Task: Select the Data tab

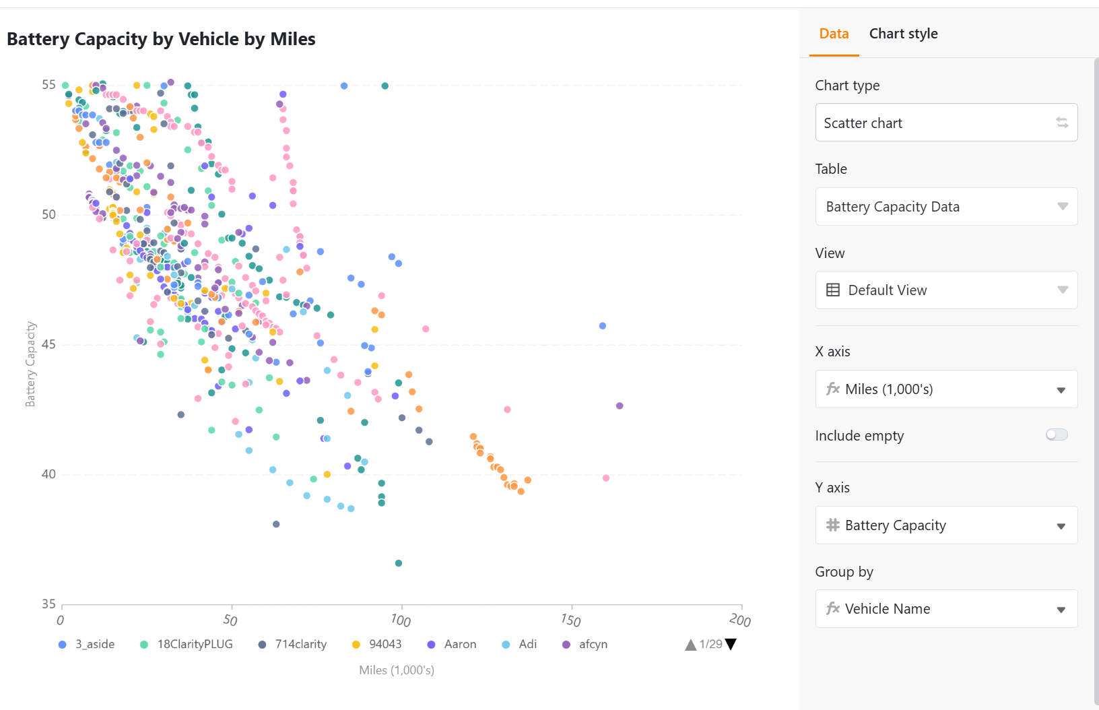Action: click(x=834, y=34)
